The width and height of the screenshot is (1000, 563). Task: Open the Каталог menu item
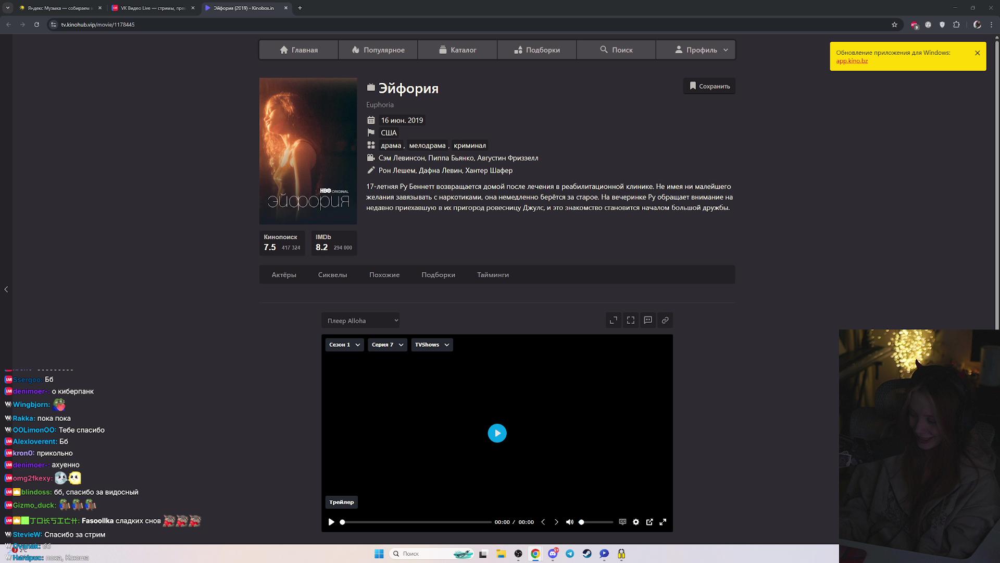(457, 50)
